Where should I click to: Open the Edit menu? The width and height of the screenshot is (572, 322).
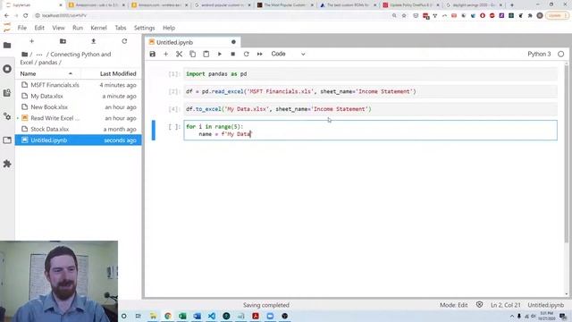[x=39, y=28]
